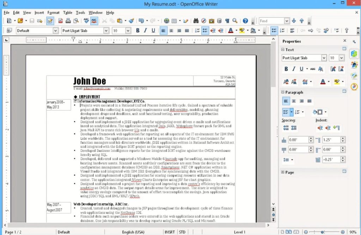This screenshot has width=361, height=235.
Task: Run Spelling and Grammar check
Action: pos(86,21)
